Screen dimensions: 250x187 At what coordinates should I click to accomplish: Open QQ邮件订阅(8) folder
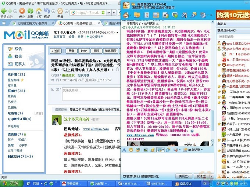(x=19, y=119)
